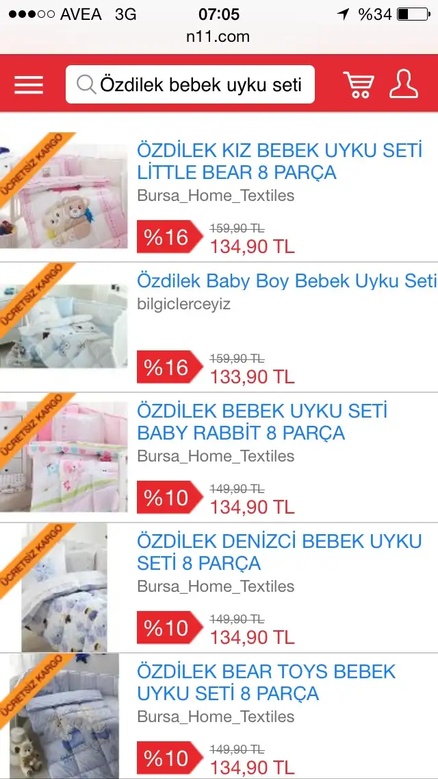Open the shopping cart icon
The image size is (438, 779).
point(359,84)
